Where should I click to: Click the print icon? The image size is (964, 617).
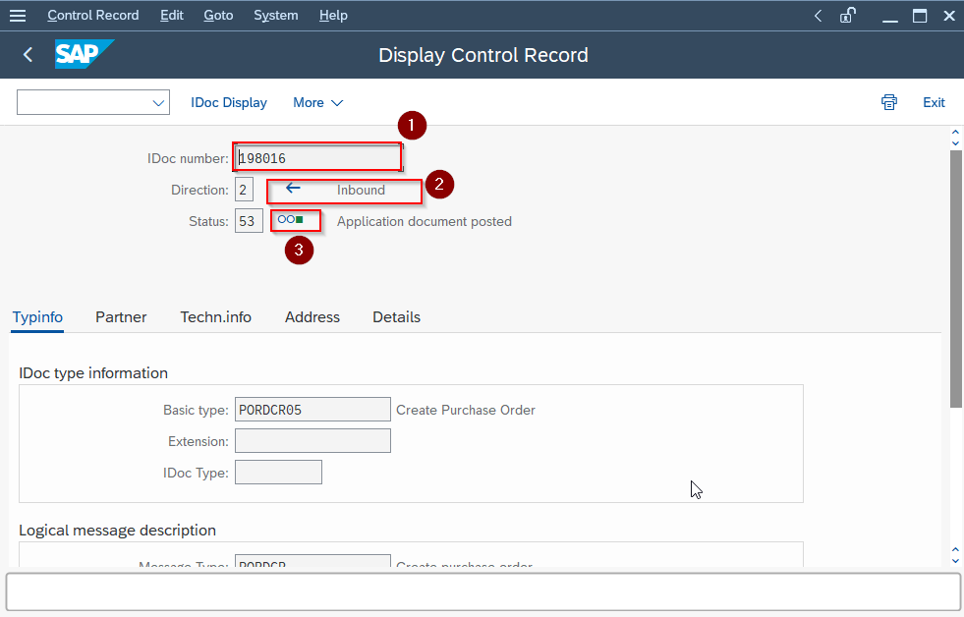[x=889, y=102]
